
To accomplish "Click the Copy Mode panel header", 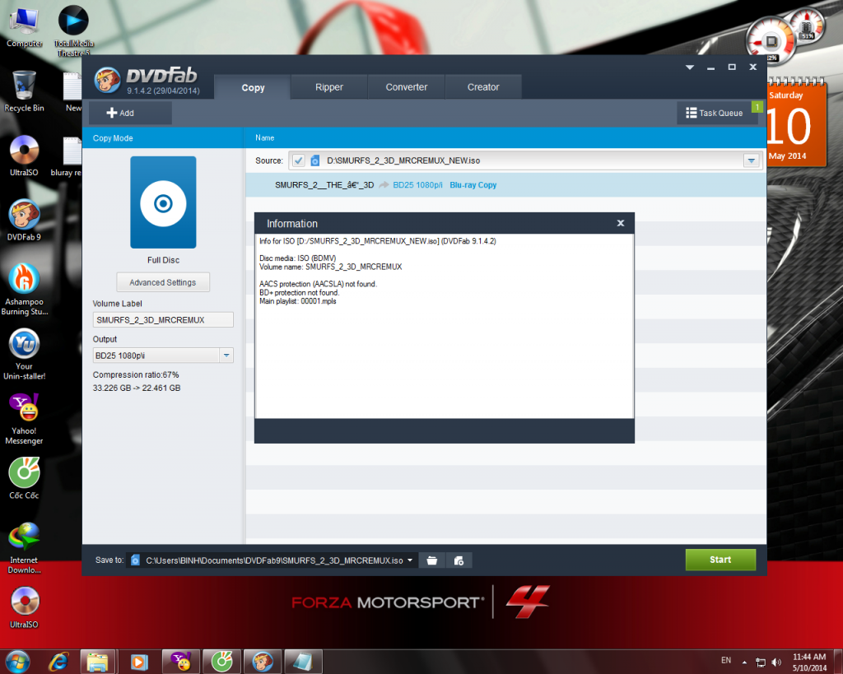I will click(x=163, y=138).
